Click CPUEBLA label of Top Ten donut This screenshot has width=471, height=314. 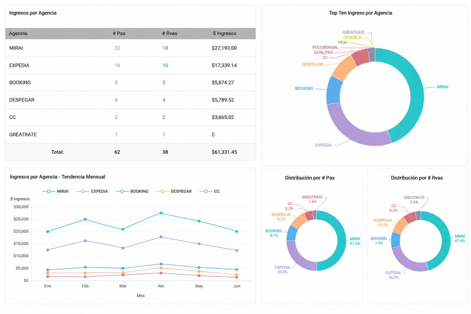[352, 38]
